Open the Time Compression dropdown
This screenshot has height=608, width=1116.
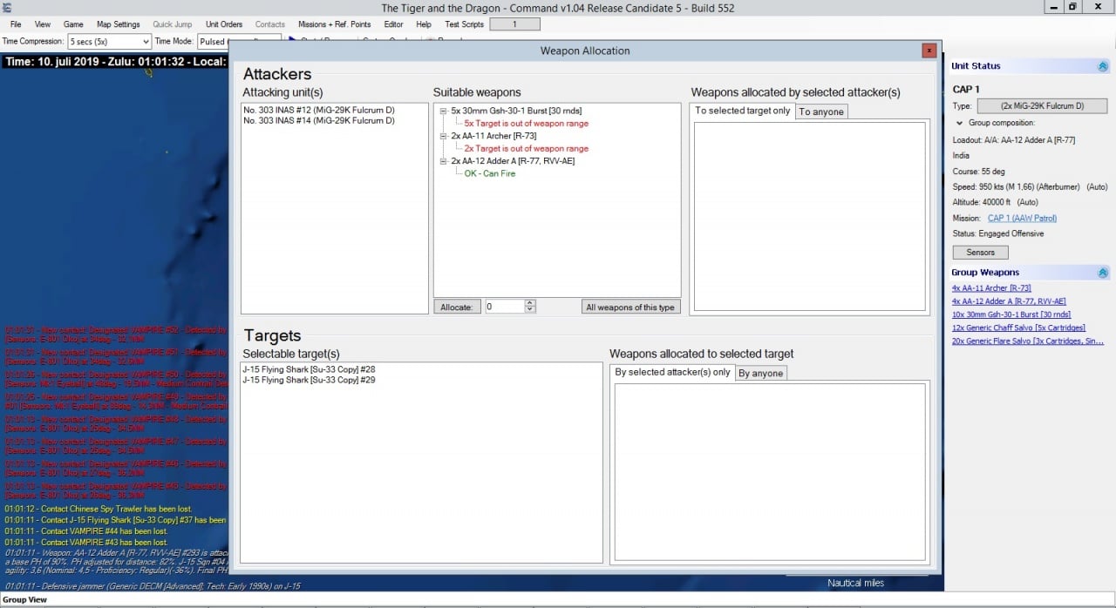click(x=145, y=42)
